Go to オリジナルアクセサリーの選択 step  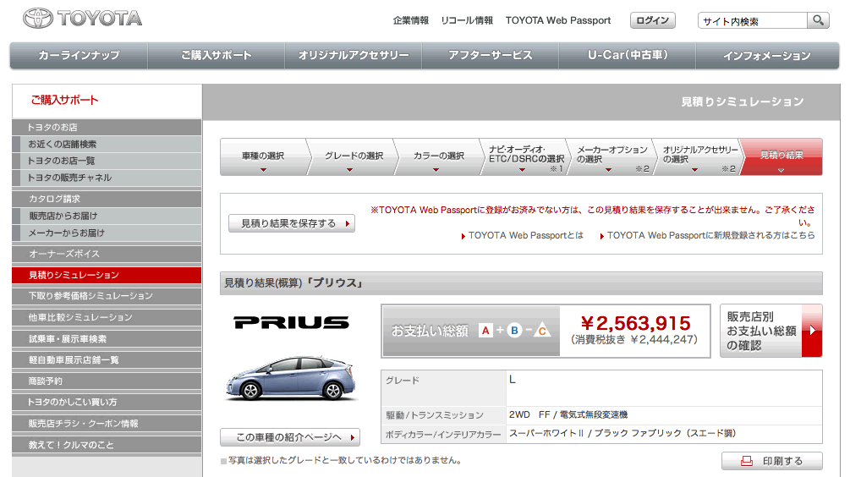(x=699, y=156)
